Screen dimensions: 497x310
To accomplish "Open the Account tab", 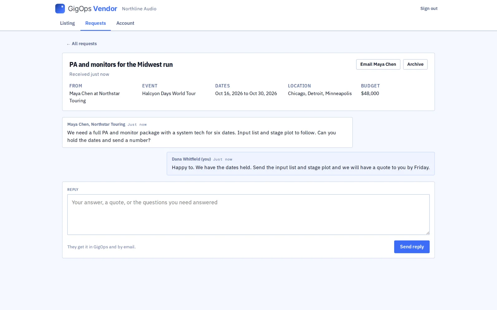I will [125, 23].
